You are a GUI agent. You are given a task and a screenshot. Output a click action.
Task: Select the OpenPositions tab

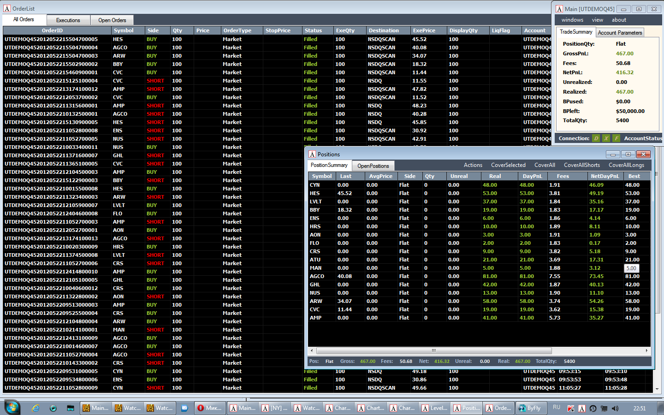373,166
